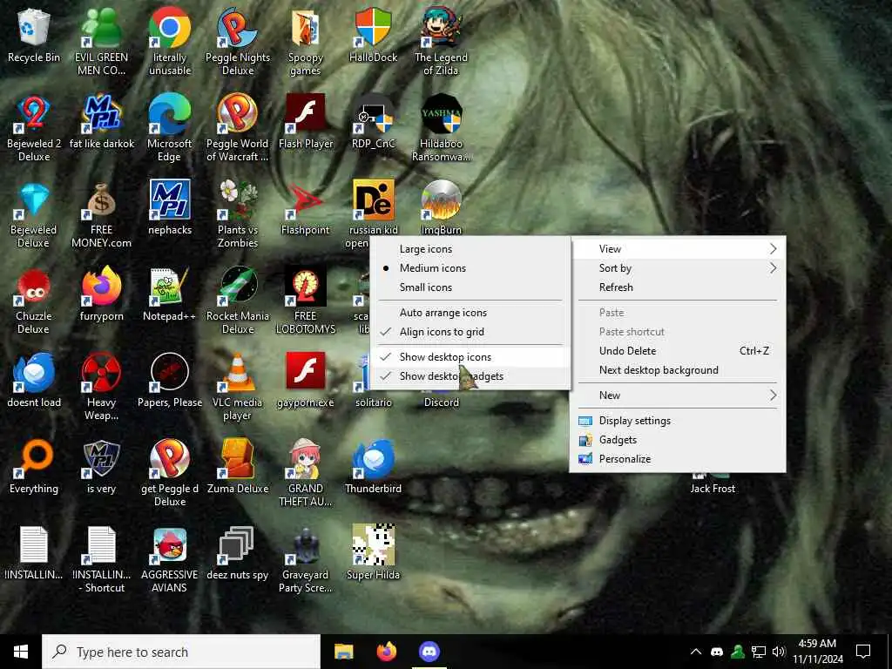Screen dimensions: 892x669
Task: Select Next desktop background
Action: [678, 370]
